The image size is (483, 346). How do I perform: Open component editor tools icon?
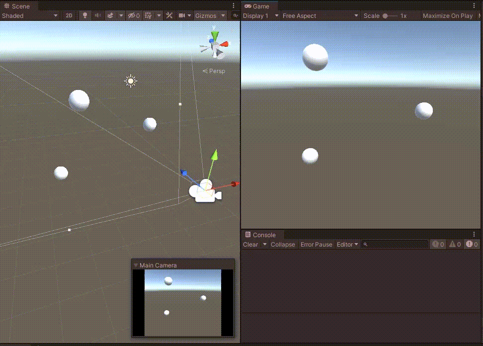pyautogui.click(x=169, y=16)
